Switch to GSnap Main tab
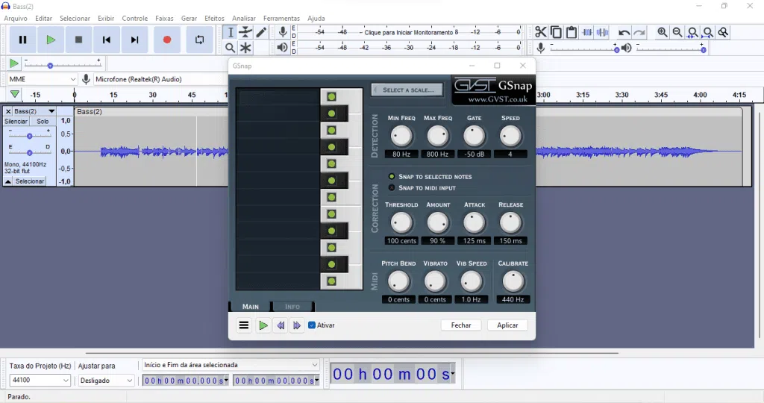This screenshot has width=764, height=403. click(251, 307)
